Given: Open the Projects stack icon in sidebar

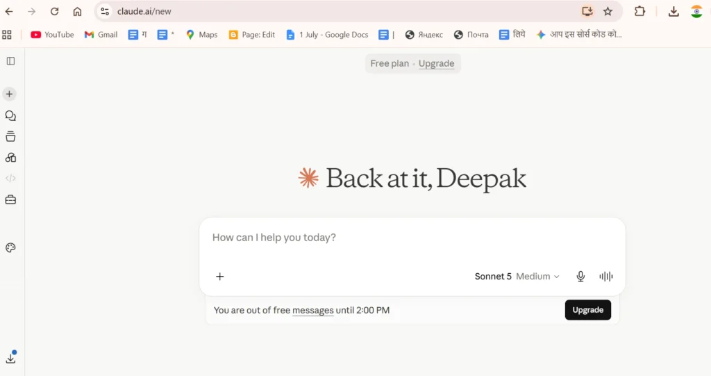Looking at the screenshot, I should (x=10, y=136).
